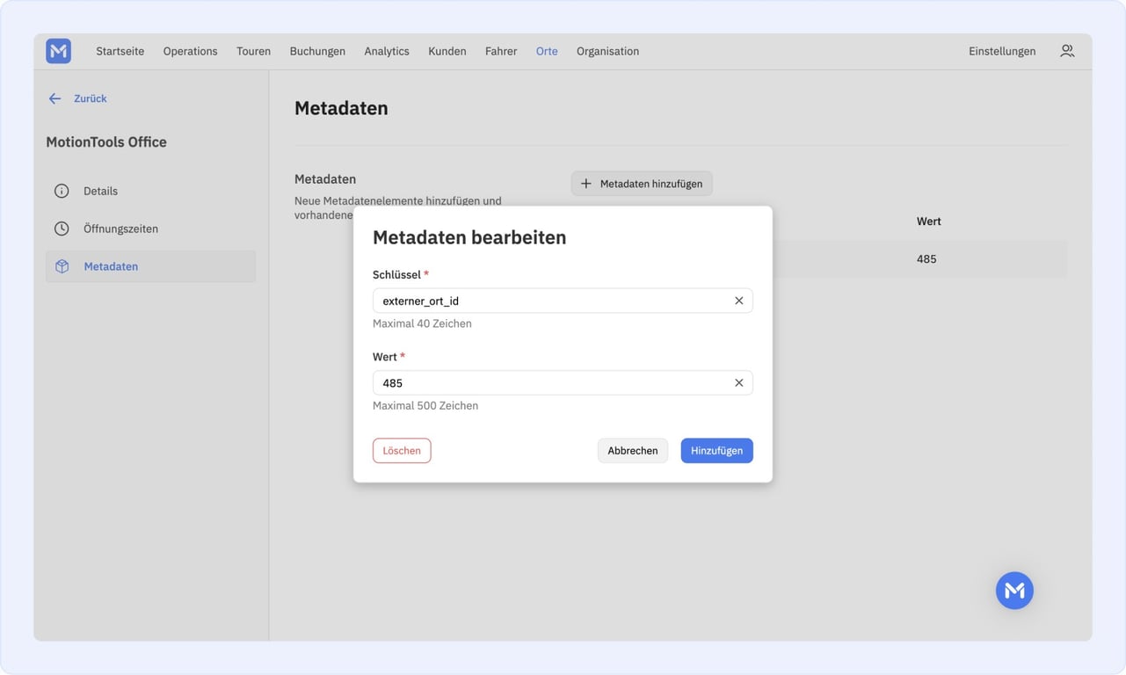Image resolution: width=1126 pixels, height=675 pixels.
Task: Click the Löschen button
Action: tap(402, 451)
